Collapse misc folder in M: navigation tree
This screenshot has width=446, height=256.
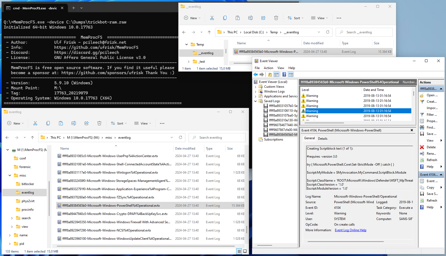[10, 175]
